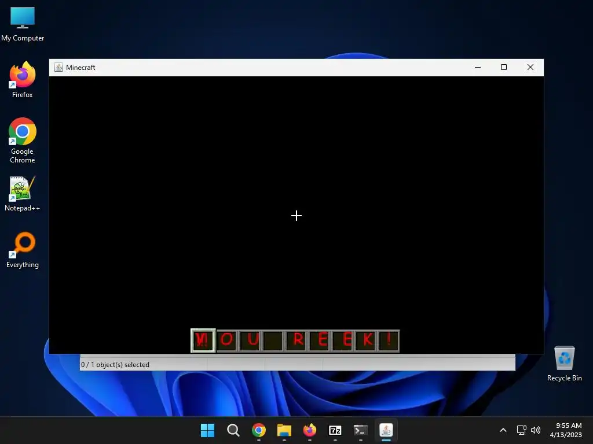This screenshot has width=593, height=444.
Task: Open the volume tray icon
Action: coord(536,430)
